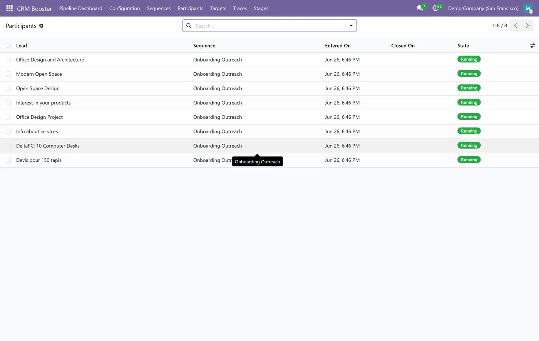Viewport: 539px width, 341px height.
Task: Open the user avatar menu
Action: click(528, 8)
